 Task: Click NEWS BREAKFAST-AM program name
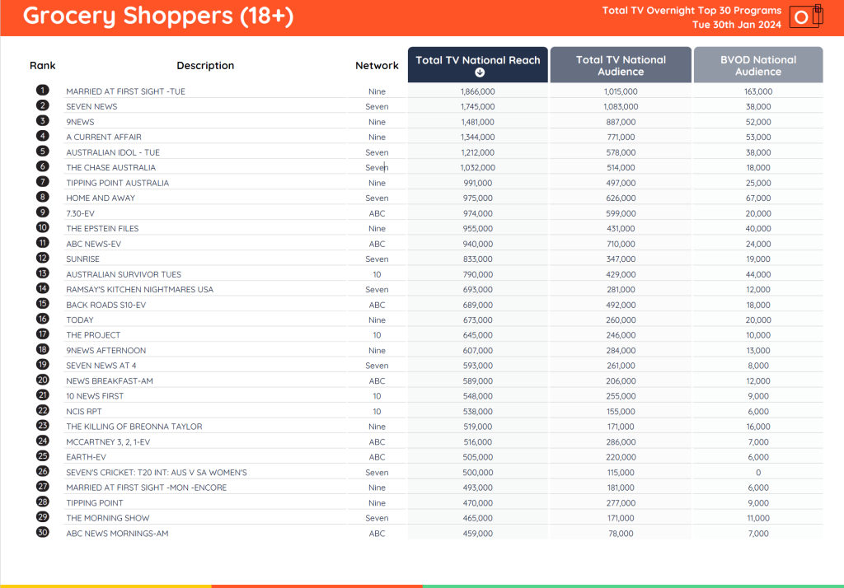(x=110, y=380)
